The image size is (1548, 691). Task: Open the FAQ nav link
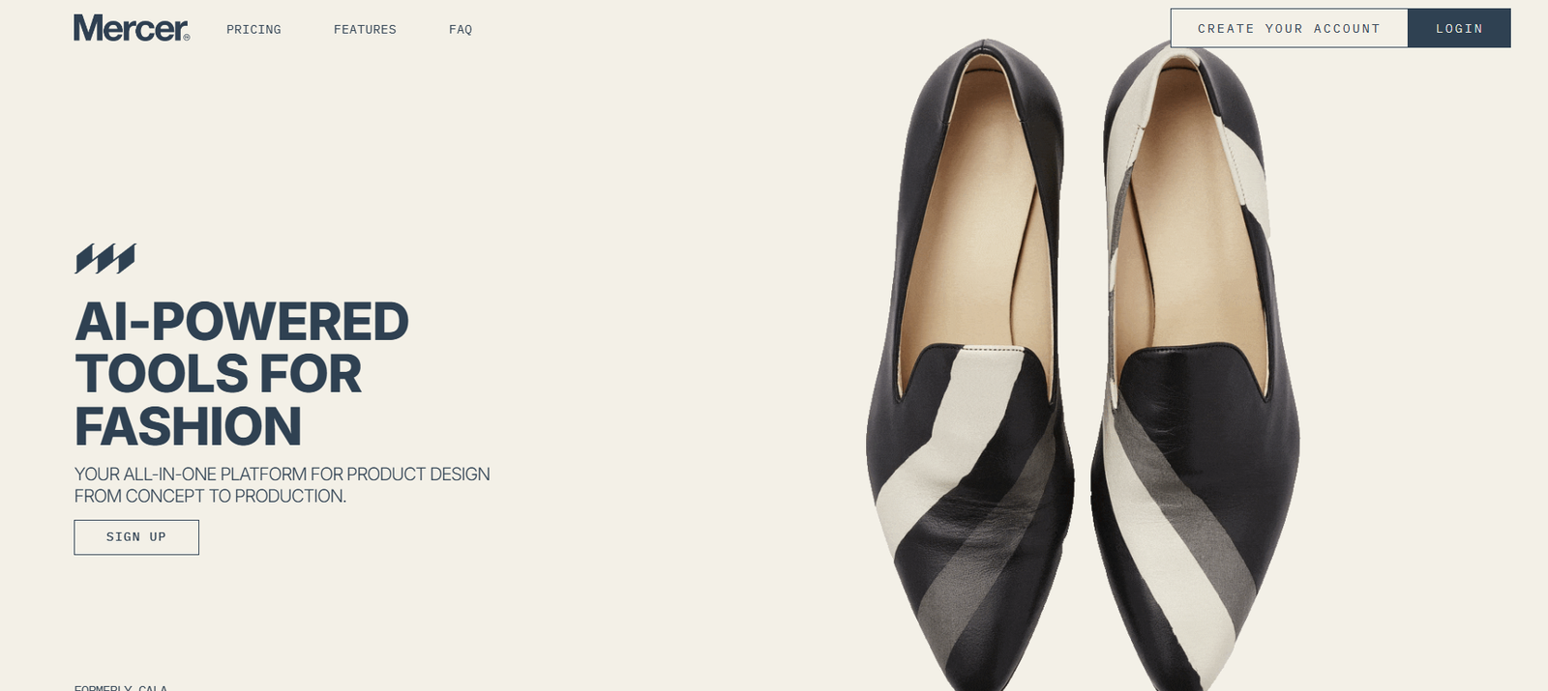461,30
